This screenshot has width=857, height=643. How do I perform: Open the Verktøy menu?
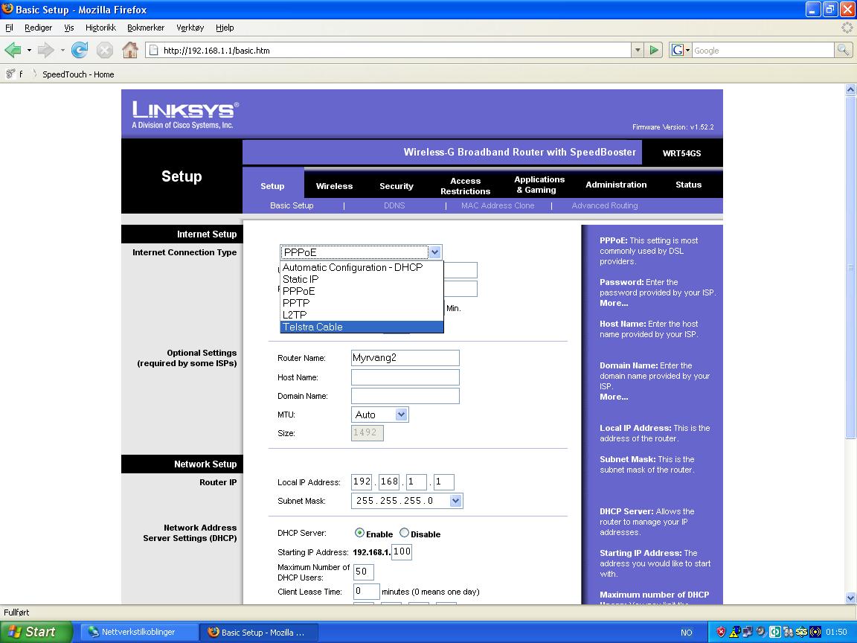(x=190, y=28)
